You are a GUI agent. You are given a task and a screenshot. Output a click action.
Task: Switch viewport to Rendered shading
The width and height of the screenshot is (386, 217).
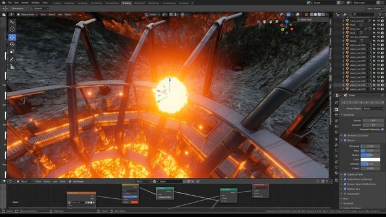coord(323,14)
